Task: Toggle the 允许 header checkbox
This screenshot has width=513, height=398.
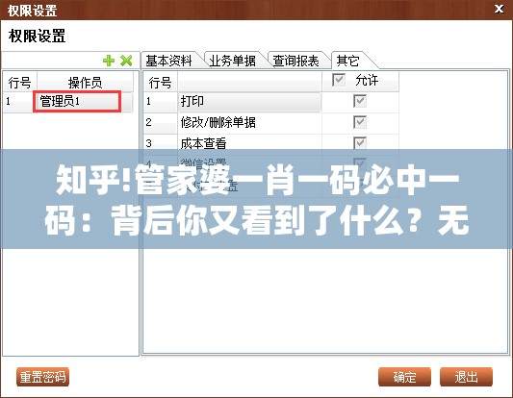Action: tap(338, 80)
